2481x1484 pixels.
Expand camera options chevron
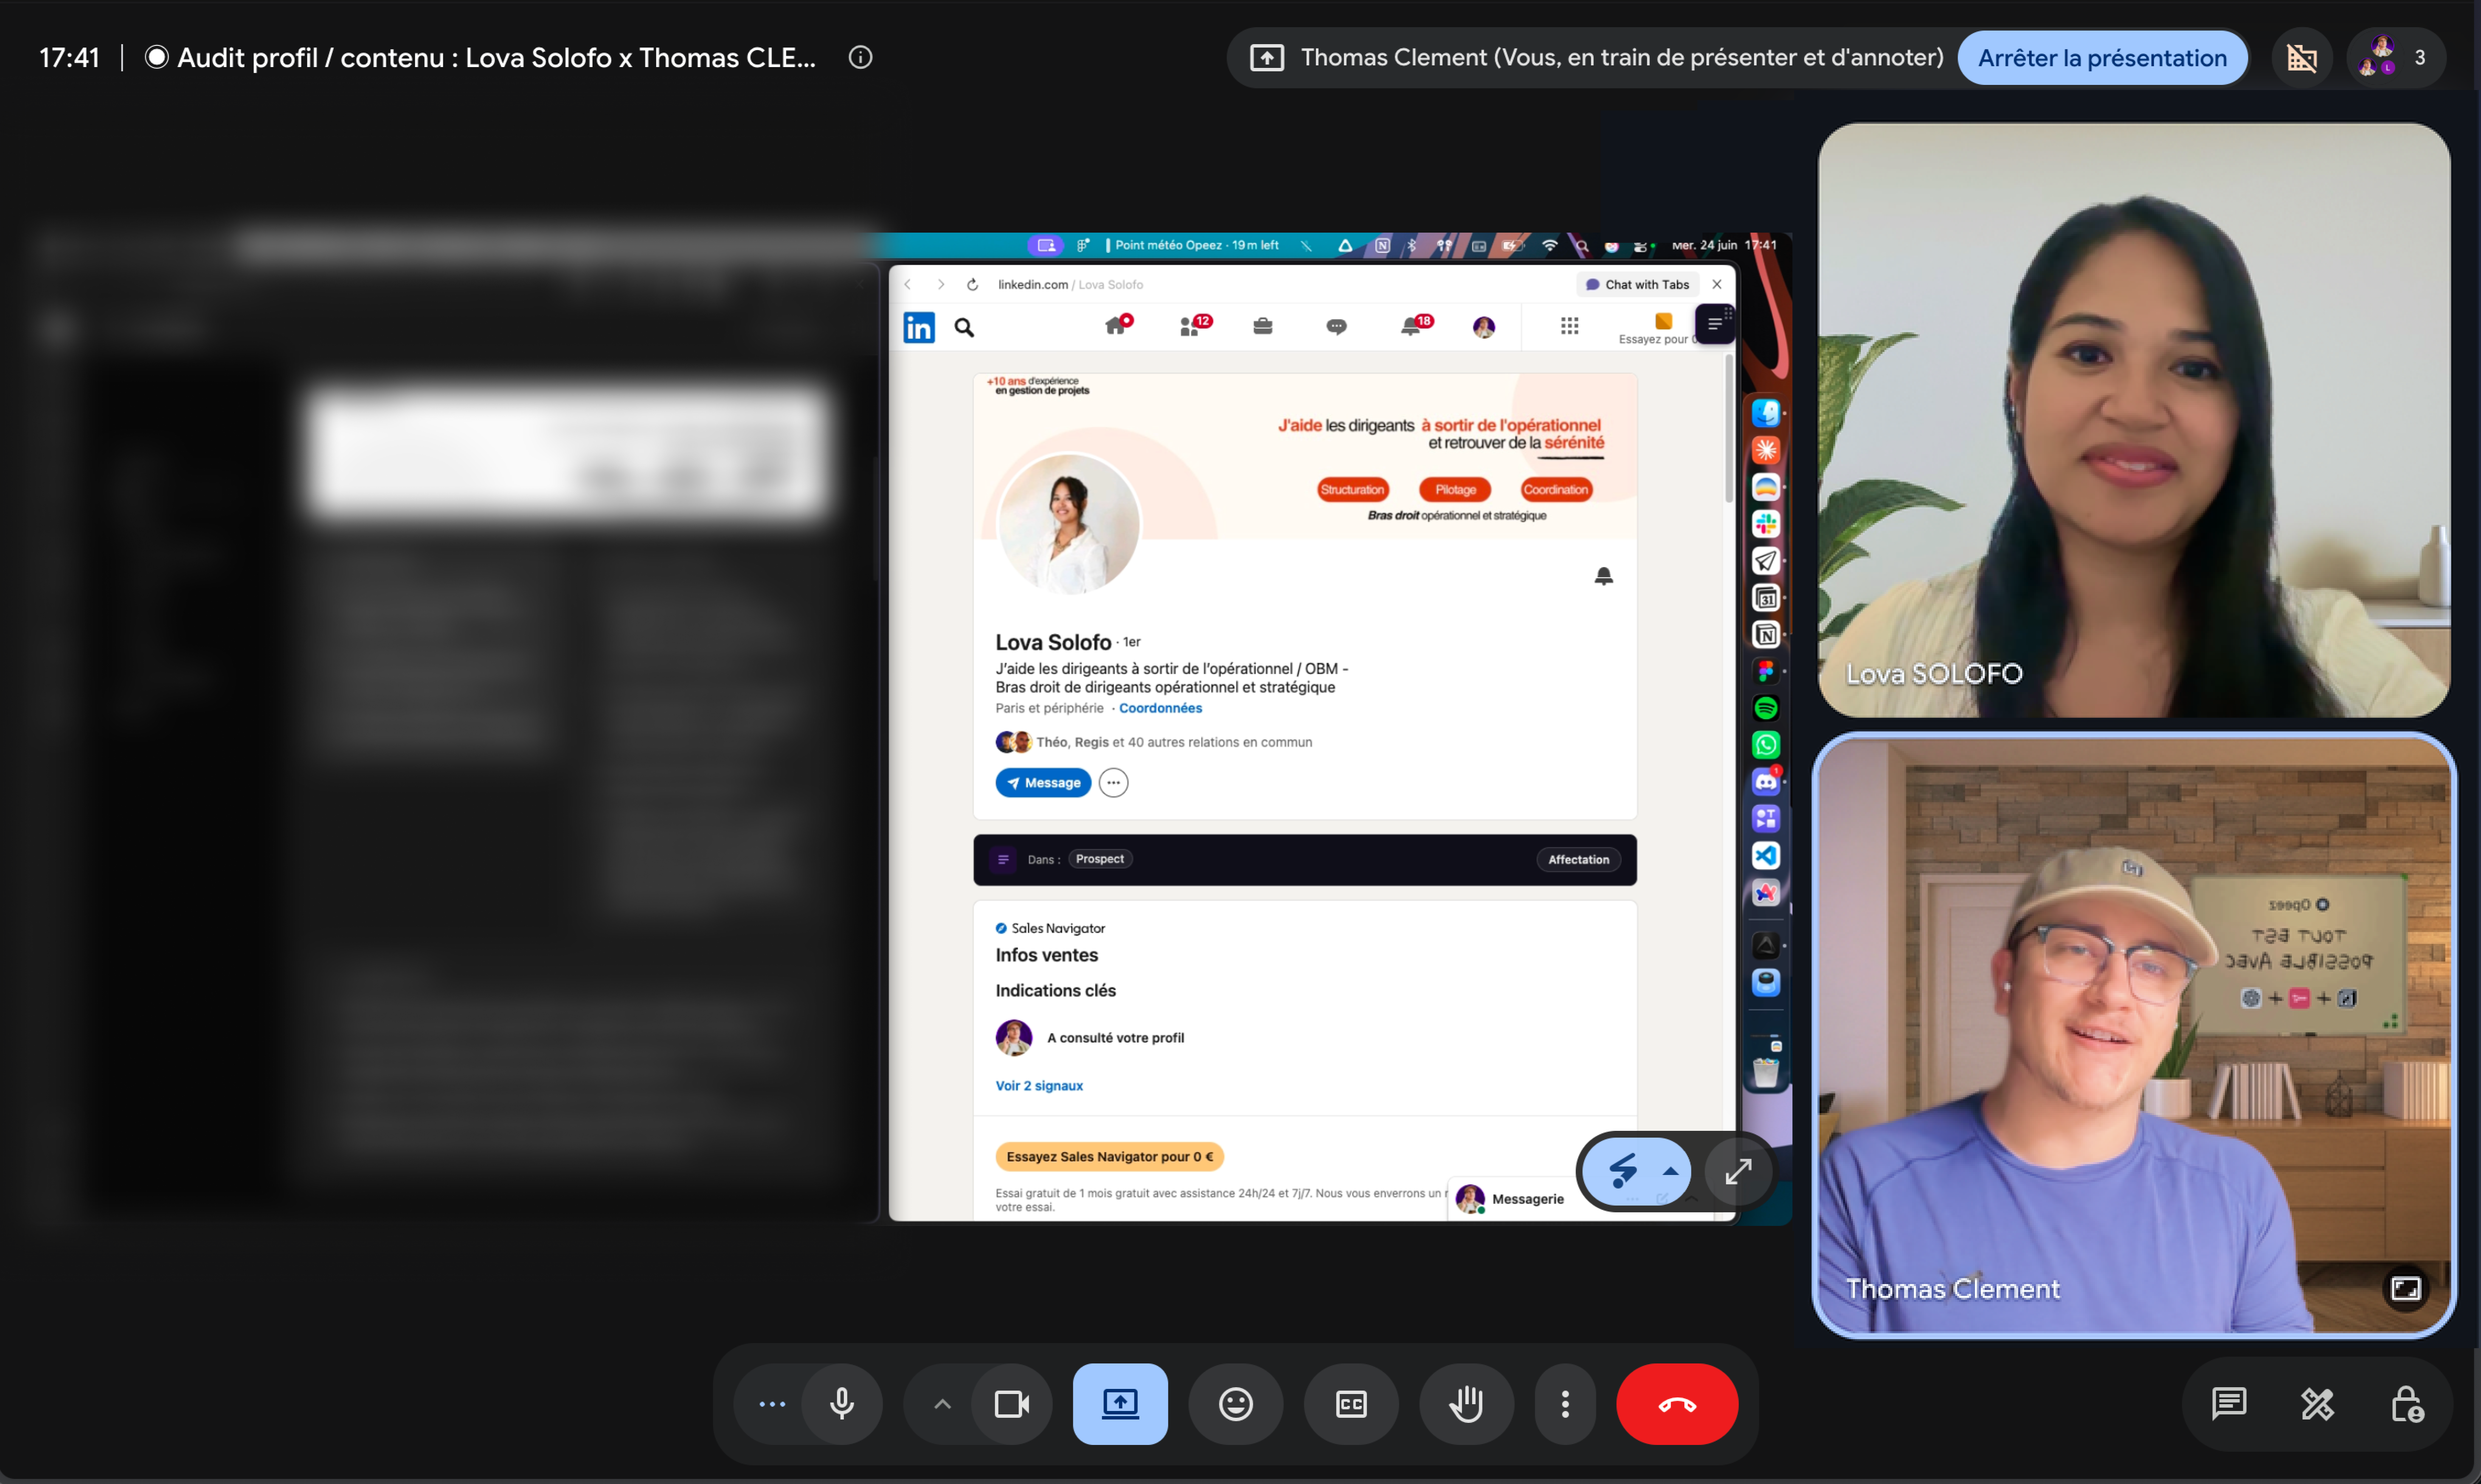click(x=942, y=1404)
